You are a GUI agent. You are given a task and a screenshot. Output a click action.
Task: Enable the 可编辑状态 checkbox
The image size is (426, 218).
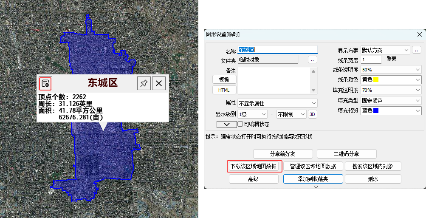coord(240,124)
